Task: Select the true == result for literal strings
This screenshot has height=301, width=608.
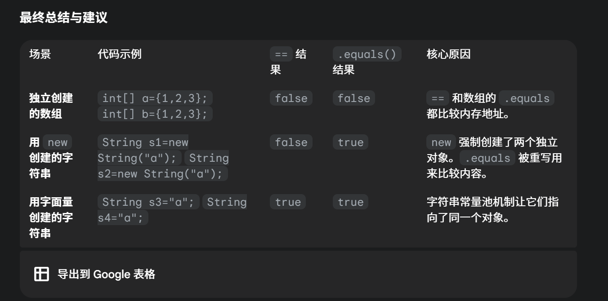Action: click(288, 202)
